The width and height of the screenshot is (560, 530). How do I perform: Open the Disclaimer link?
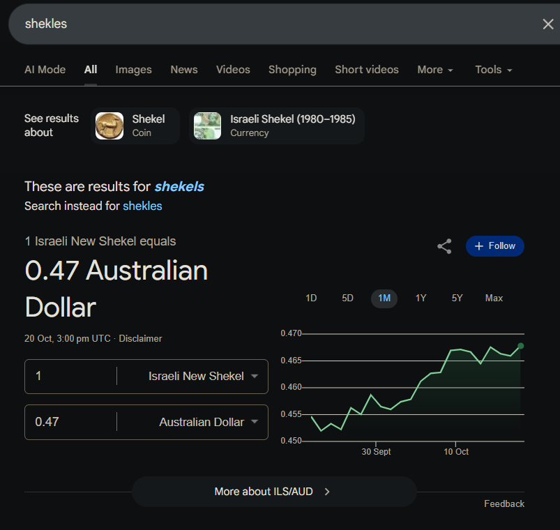pos(140,338)
